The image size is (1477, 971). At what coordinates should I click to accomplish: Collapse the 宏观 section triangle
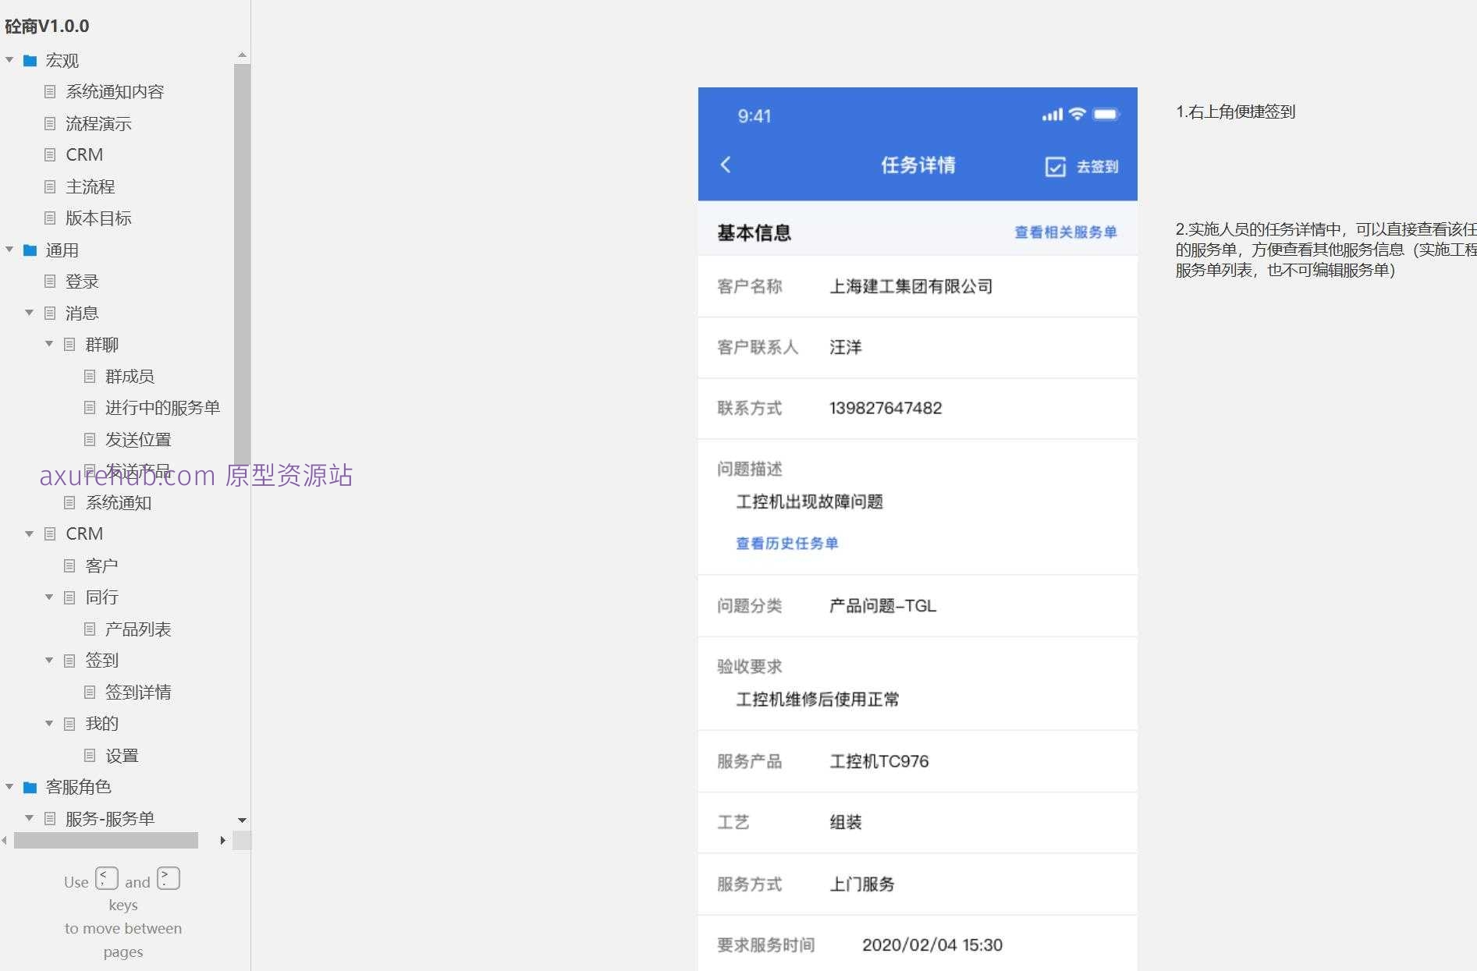point(9,60)
